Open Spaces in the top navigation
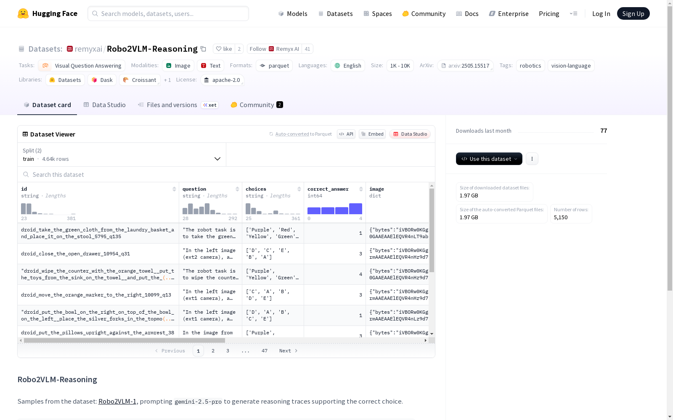673x420 pixels. click(378, 13)
